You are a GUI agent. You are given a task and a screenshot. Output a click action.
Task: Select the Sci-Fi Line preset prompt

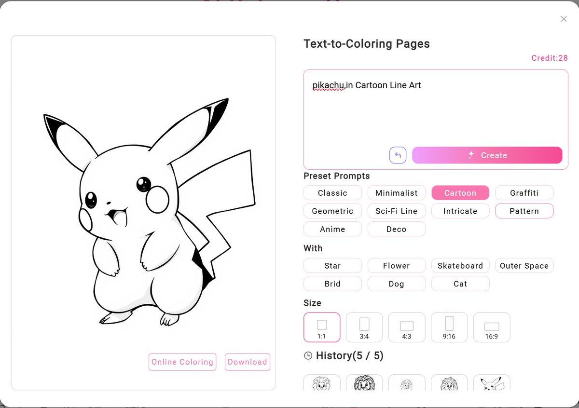397,211
